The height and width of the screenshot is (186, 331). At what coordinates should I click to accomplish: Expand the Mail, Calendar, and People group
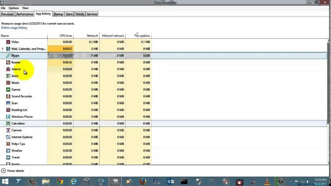pos(3,49)
